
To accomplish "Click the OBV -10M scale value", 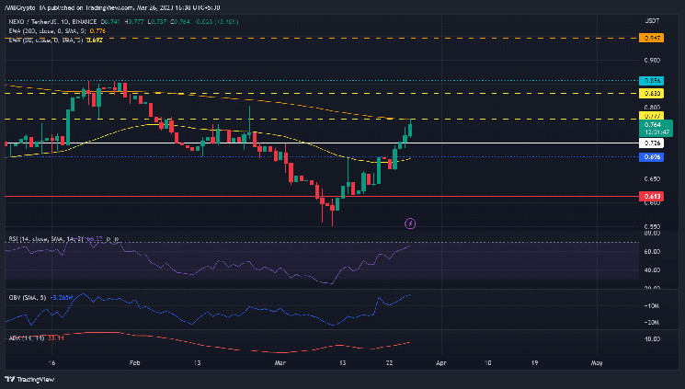I will coord(651,306).
